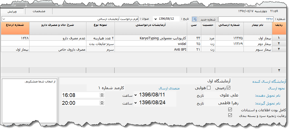Viewport: 289px width, 129px height.
Task: Click the سرم-مایعات بدن sample cell
Action: [x=100, y=43]
